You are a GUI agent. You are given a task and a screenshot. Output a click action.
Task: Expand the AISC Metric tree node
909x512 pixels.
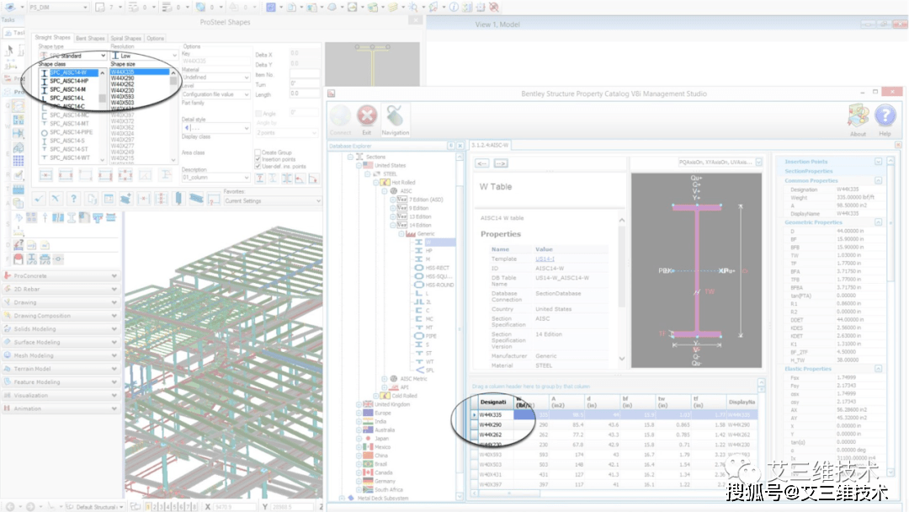point(384,379)
